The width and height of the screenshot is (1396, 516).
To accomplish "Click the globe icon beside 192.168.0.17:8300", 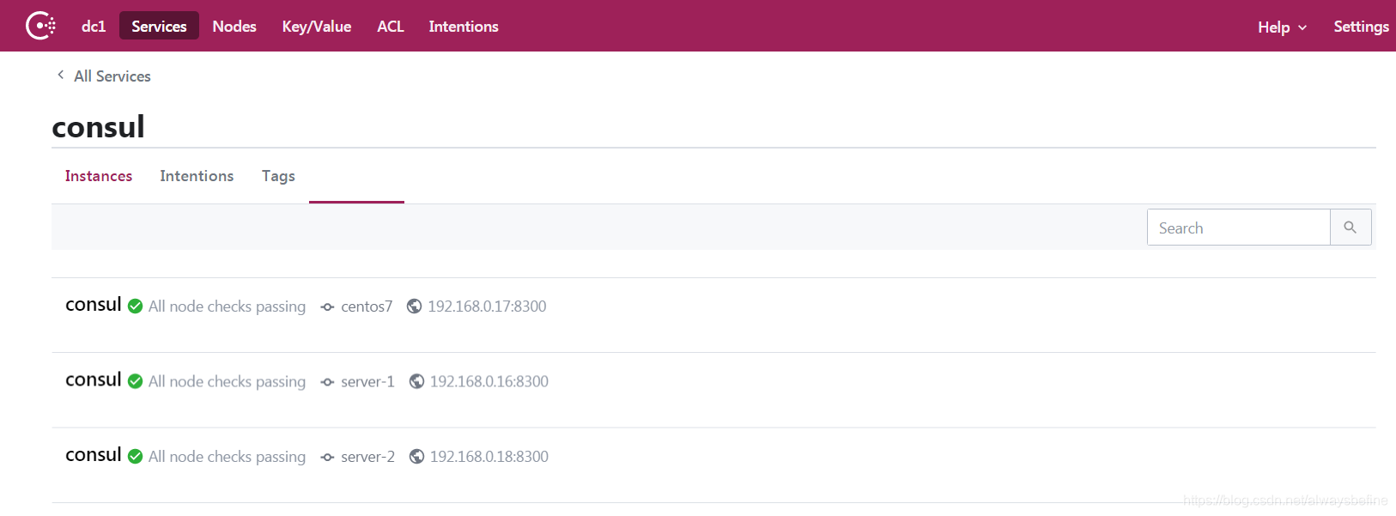I will point(414,307).
